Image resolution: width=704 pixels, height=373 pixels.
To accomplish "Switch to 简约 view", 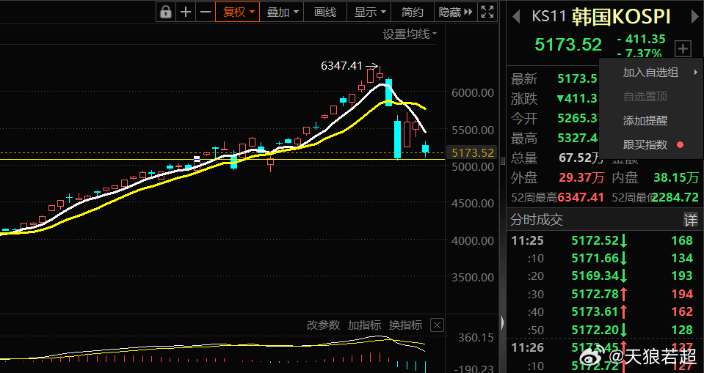I will (412, 12).
